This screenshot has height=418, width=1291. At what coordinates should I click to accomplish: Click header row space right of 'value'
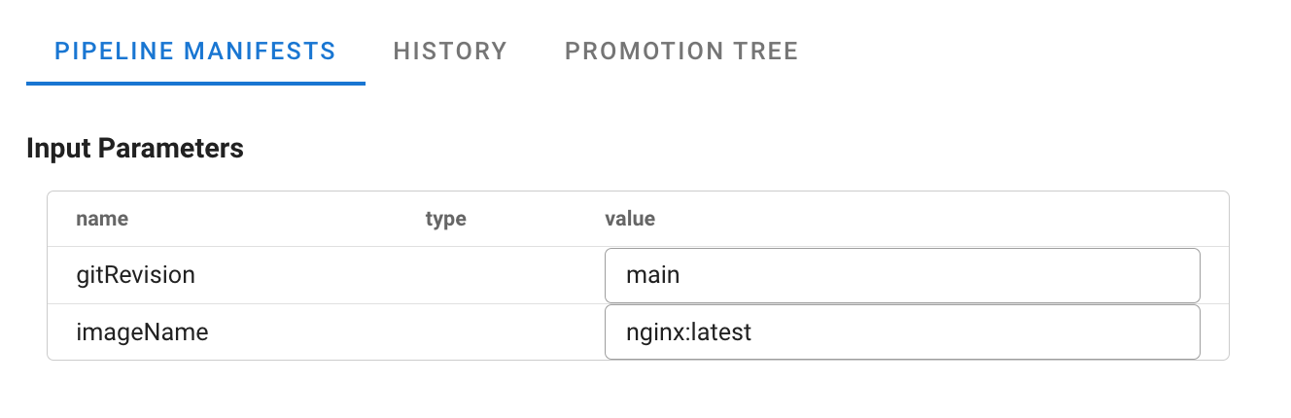[x=924, y=219]
